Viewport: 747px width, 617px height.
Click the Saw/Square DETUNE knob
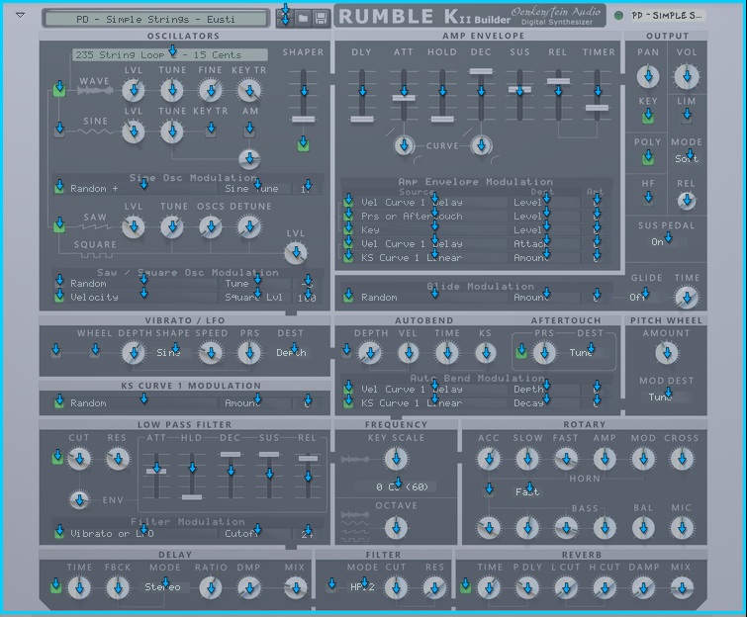coord(249,226)
